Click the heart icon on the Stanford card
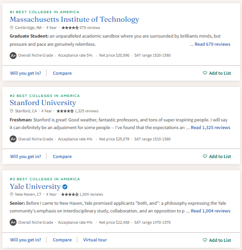 [205, 156]
